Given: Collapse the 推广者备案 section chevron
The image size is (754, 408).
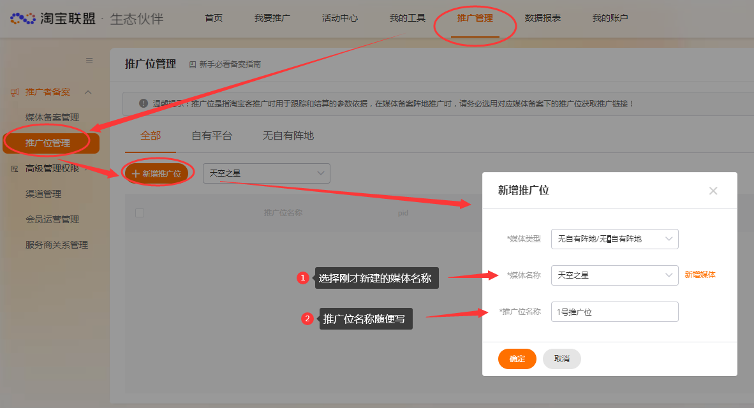Looking at the screenshot, I should click(x=88, y=92).
